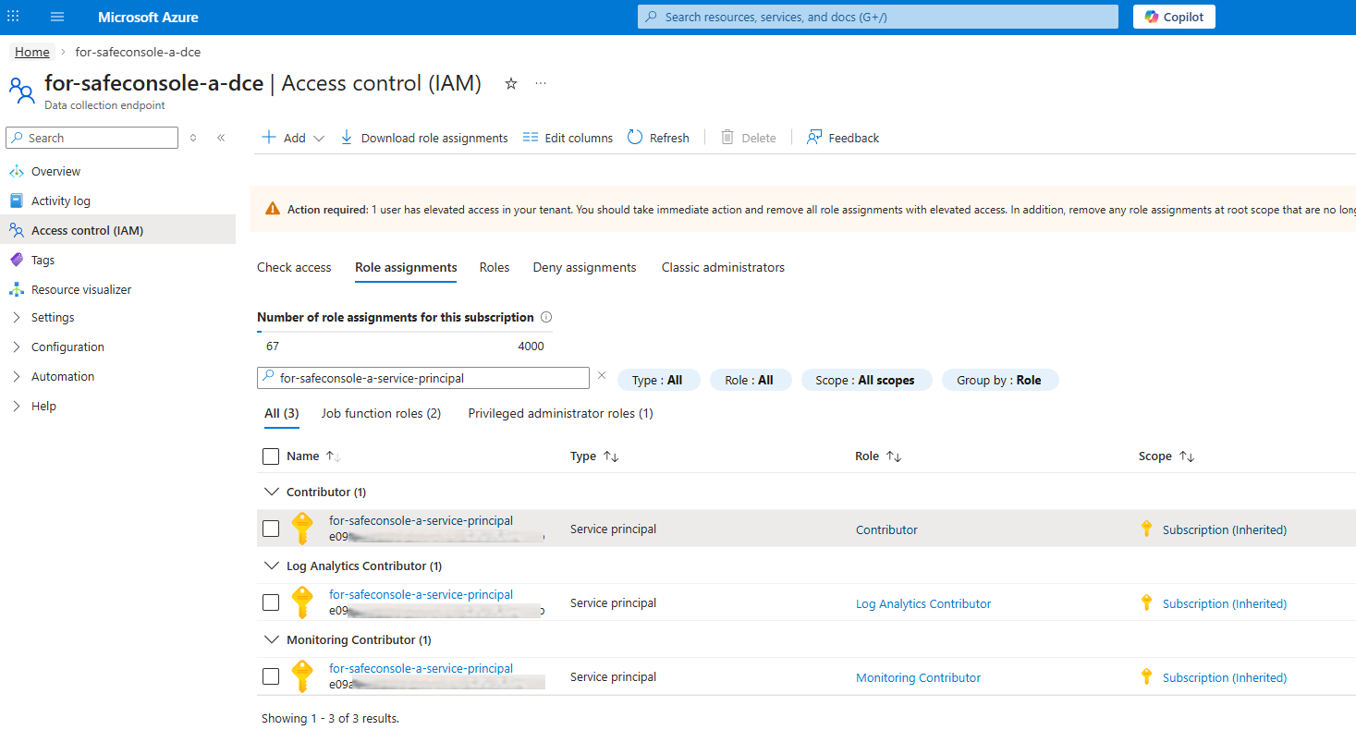1356x742 pixels.
Task: Select the Role assignments tab
Action: tap(406, 267)
